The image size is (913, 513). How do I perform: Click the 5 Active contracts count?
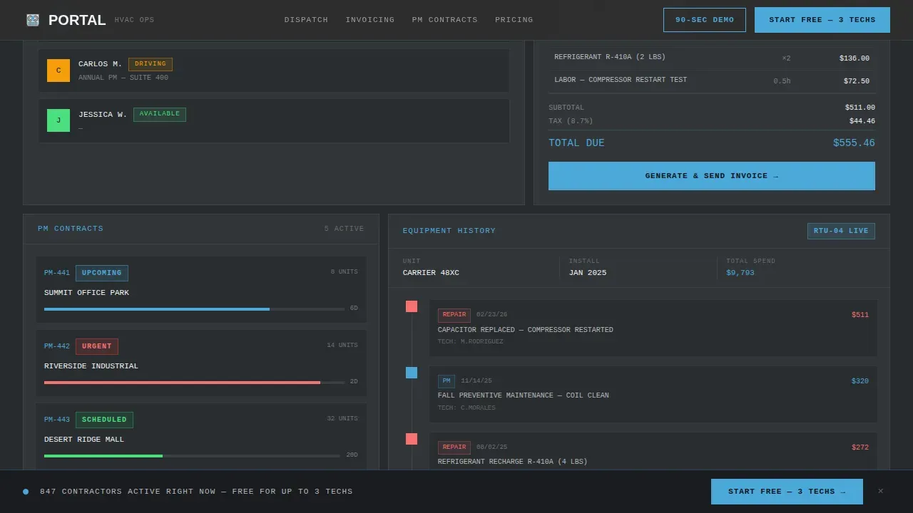[345, 229]
